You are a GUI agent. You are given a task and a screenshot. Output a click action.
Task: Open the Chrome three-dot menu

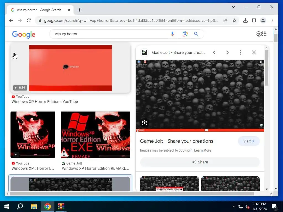tap(272, 20)
